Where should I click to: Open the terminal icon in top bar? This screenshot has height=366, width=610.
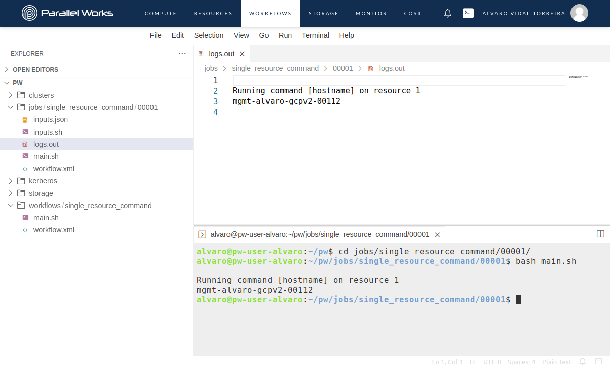468,14
